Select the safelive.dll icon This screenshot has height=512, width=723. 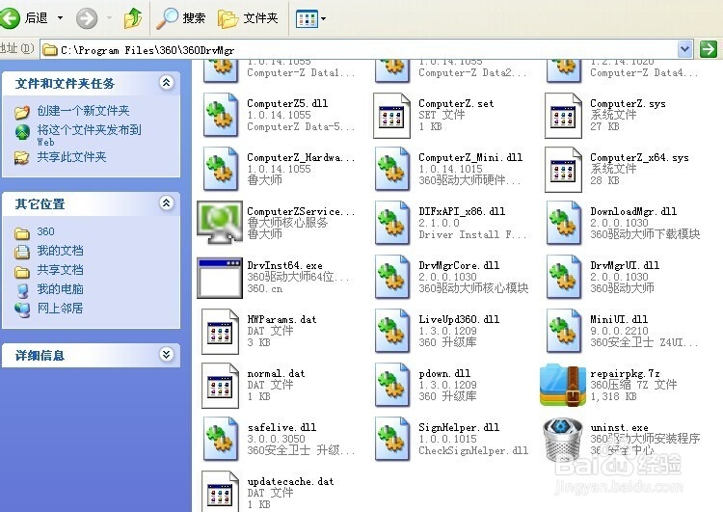[221, 439]
